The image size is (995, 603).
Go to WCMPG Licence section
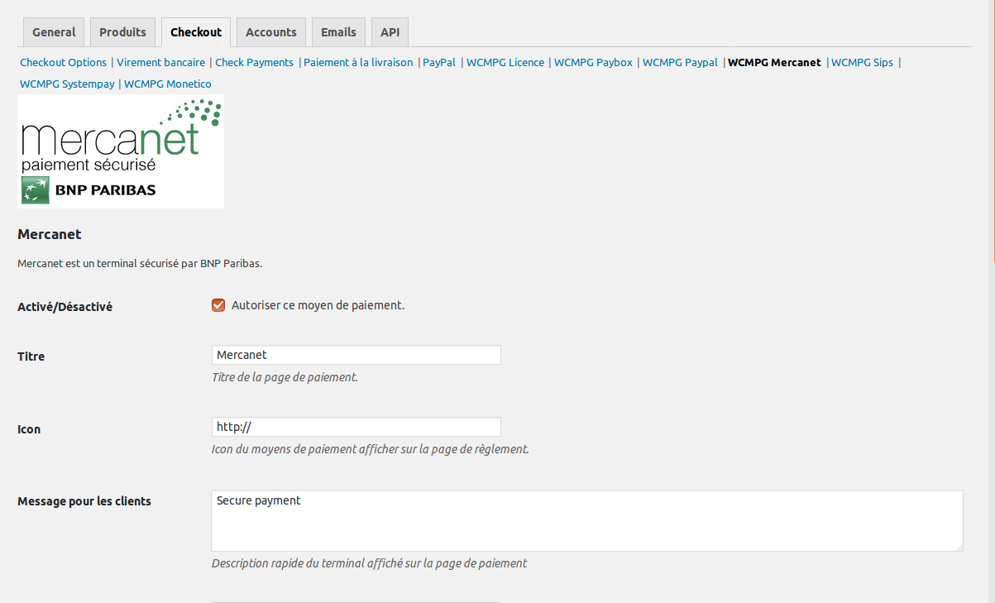(505, 62)
